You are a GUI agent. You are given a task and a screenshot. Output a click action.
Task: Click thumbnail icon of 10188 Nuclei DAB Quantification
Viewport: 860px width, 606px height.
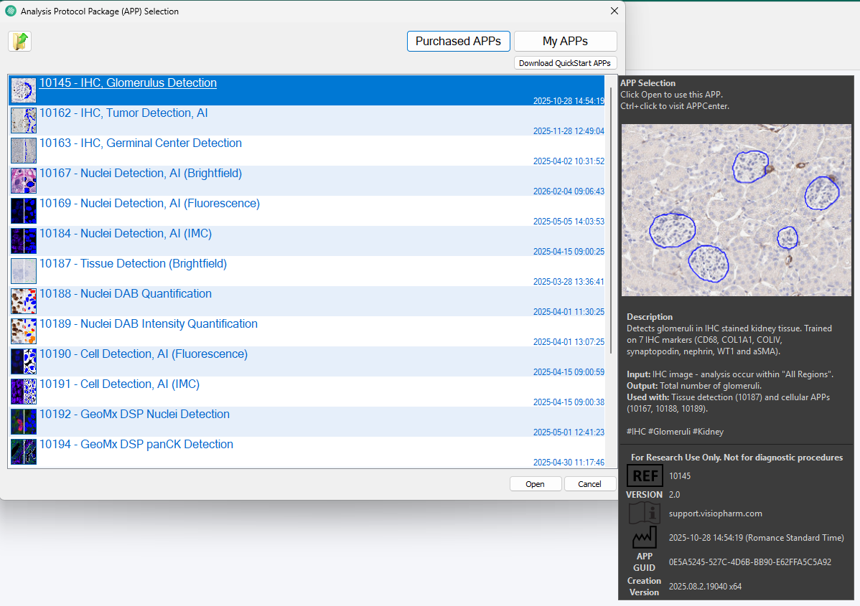pyautogui.click(x=24, y=301)
